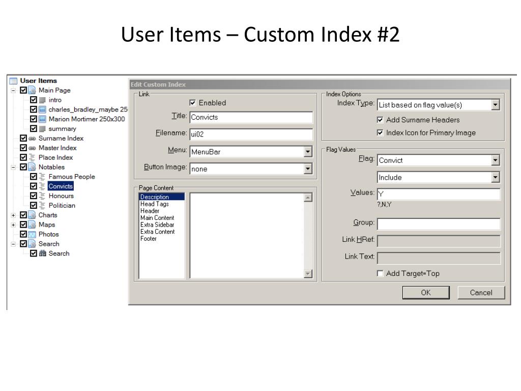The width and height of the screenshot is (521, 391).
Task: Toggle Index Icon for Primary Image
Action: 380,133
